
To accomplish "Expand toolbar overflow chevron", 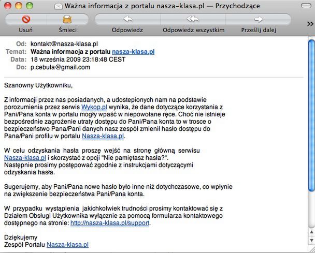I will point(310,24).
